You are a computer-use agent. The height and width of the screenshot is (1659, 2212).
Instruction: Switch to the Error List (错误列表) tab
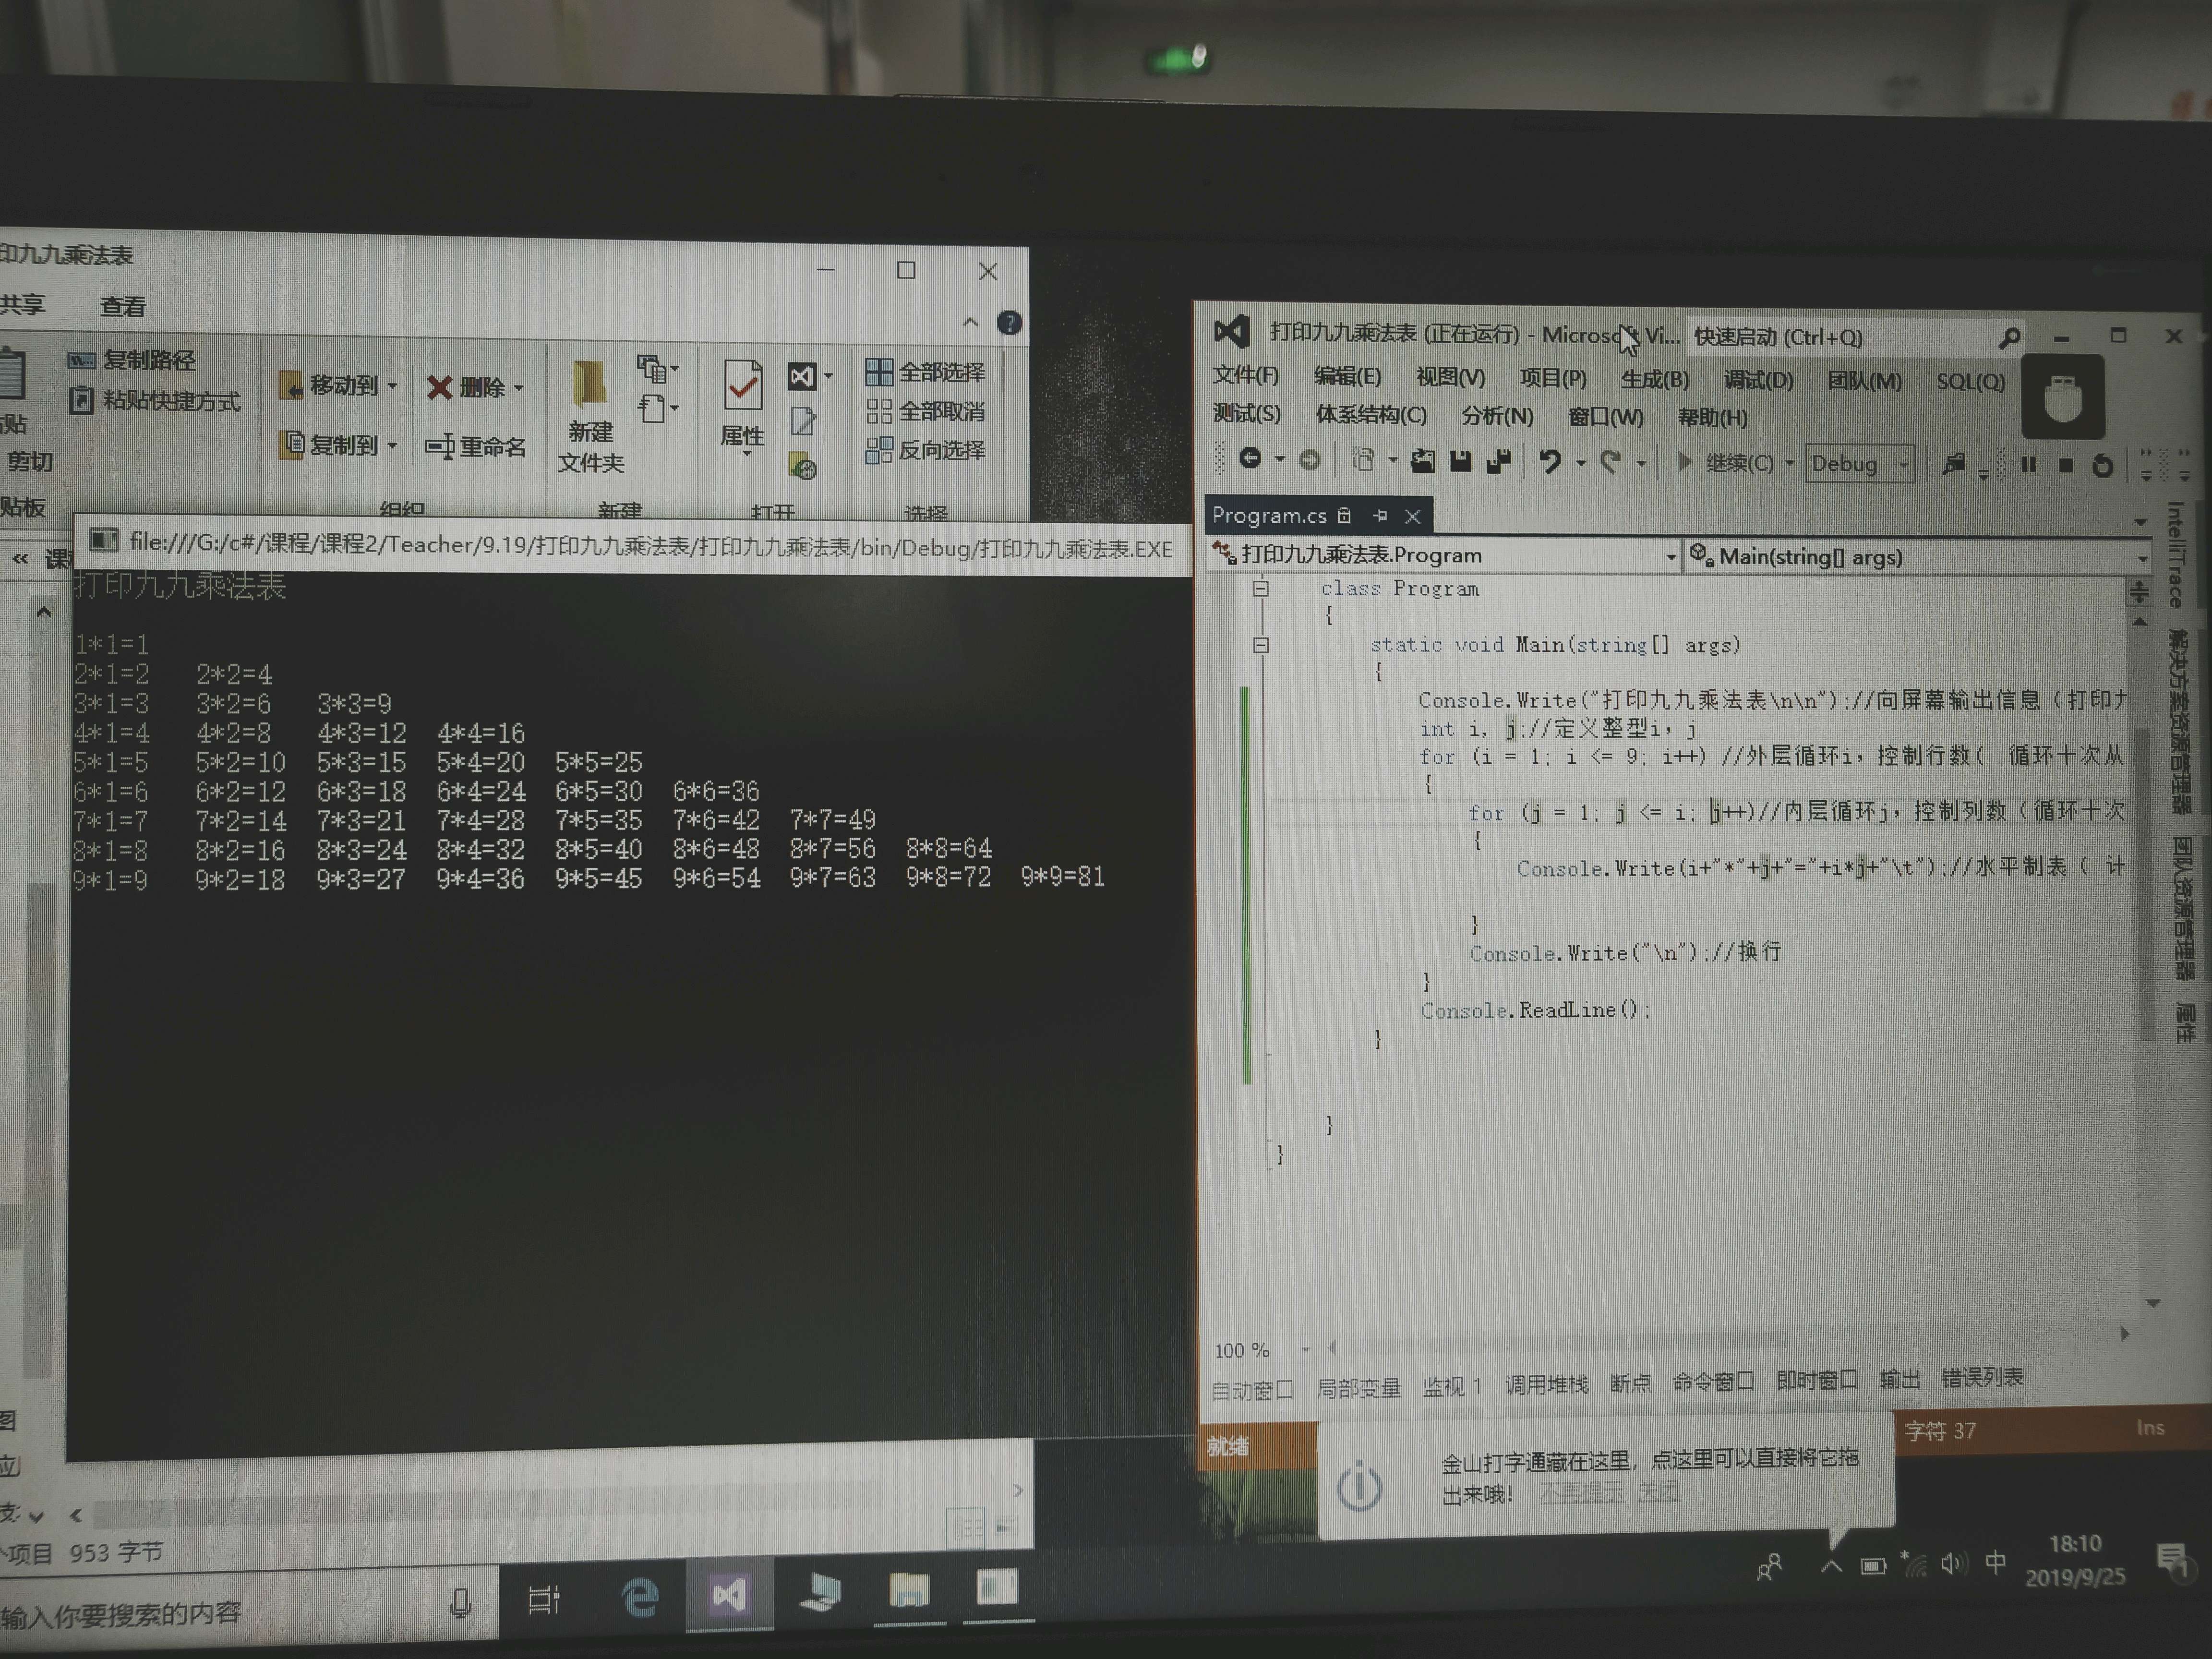pos(1981,1378)
